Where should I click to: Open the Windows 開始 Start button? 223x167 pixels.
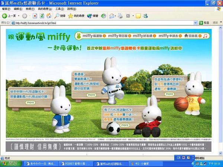click(11, 164)
